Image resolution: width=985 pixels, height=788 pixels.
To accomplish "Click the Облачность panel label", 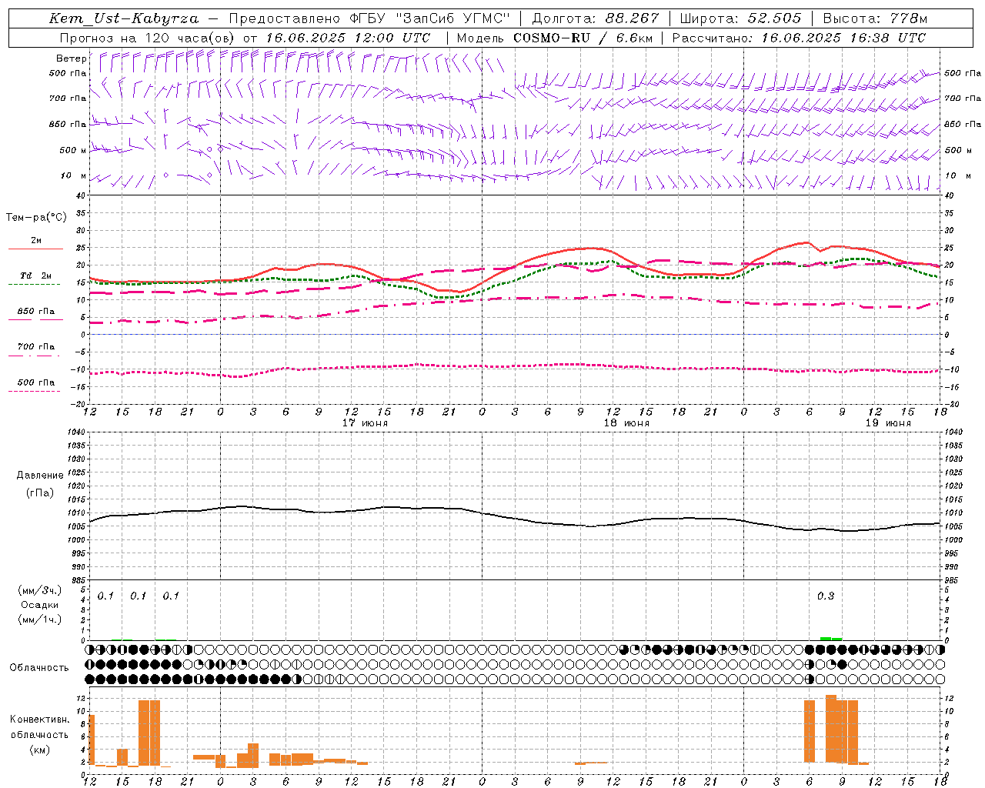I will click(x=39, y=667).
